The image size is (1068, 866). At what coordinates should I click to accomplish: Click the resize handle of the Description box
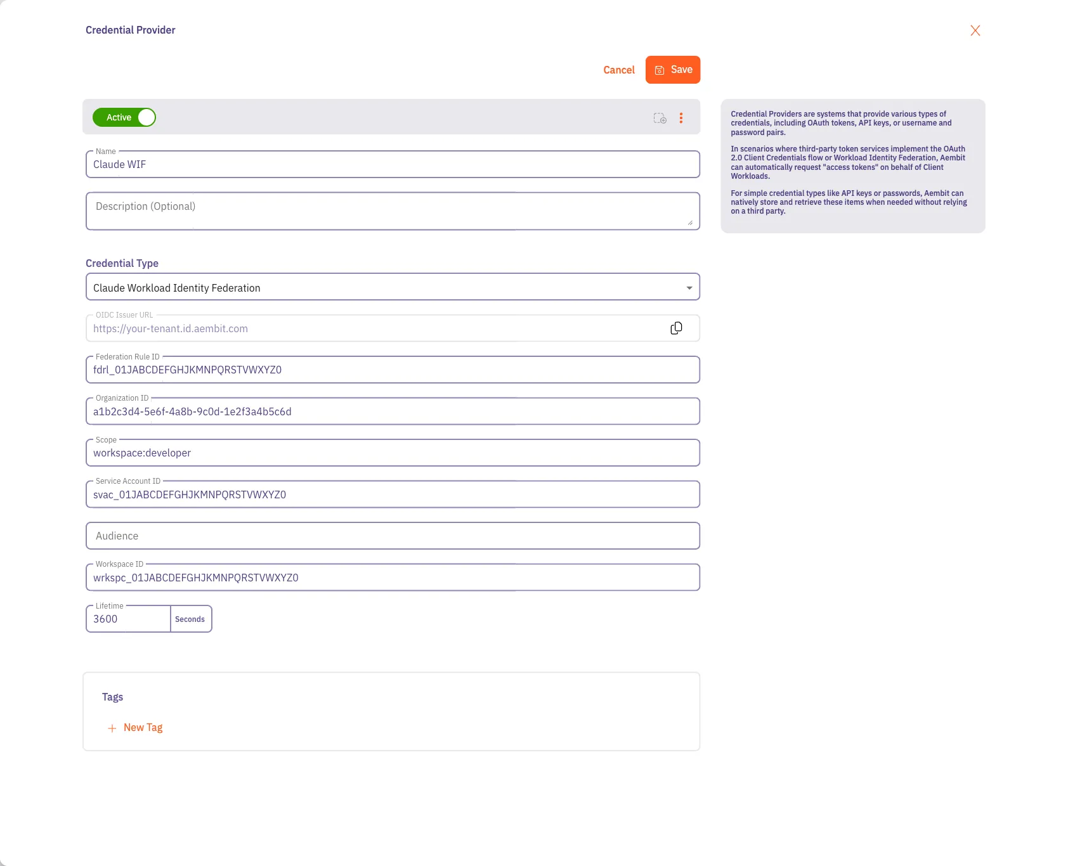pos(690,223)
